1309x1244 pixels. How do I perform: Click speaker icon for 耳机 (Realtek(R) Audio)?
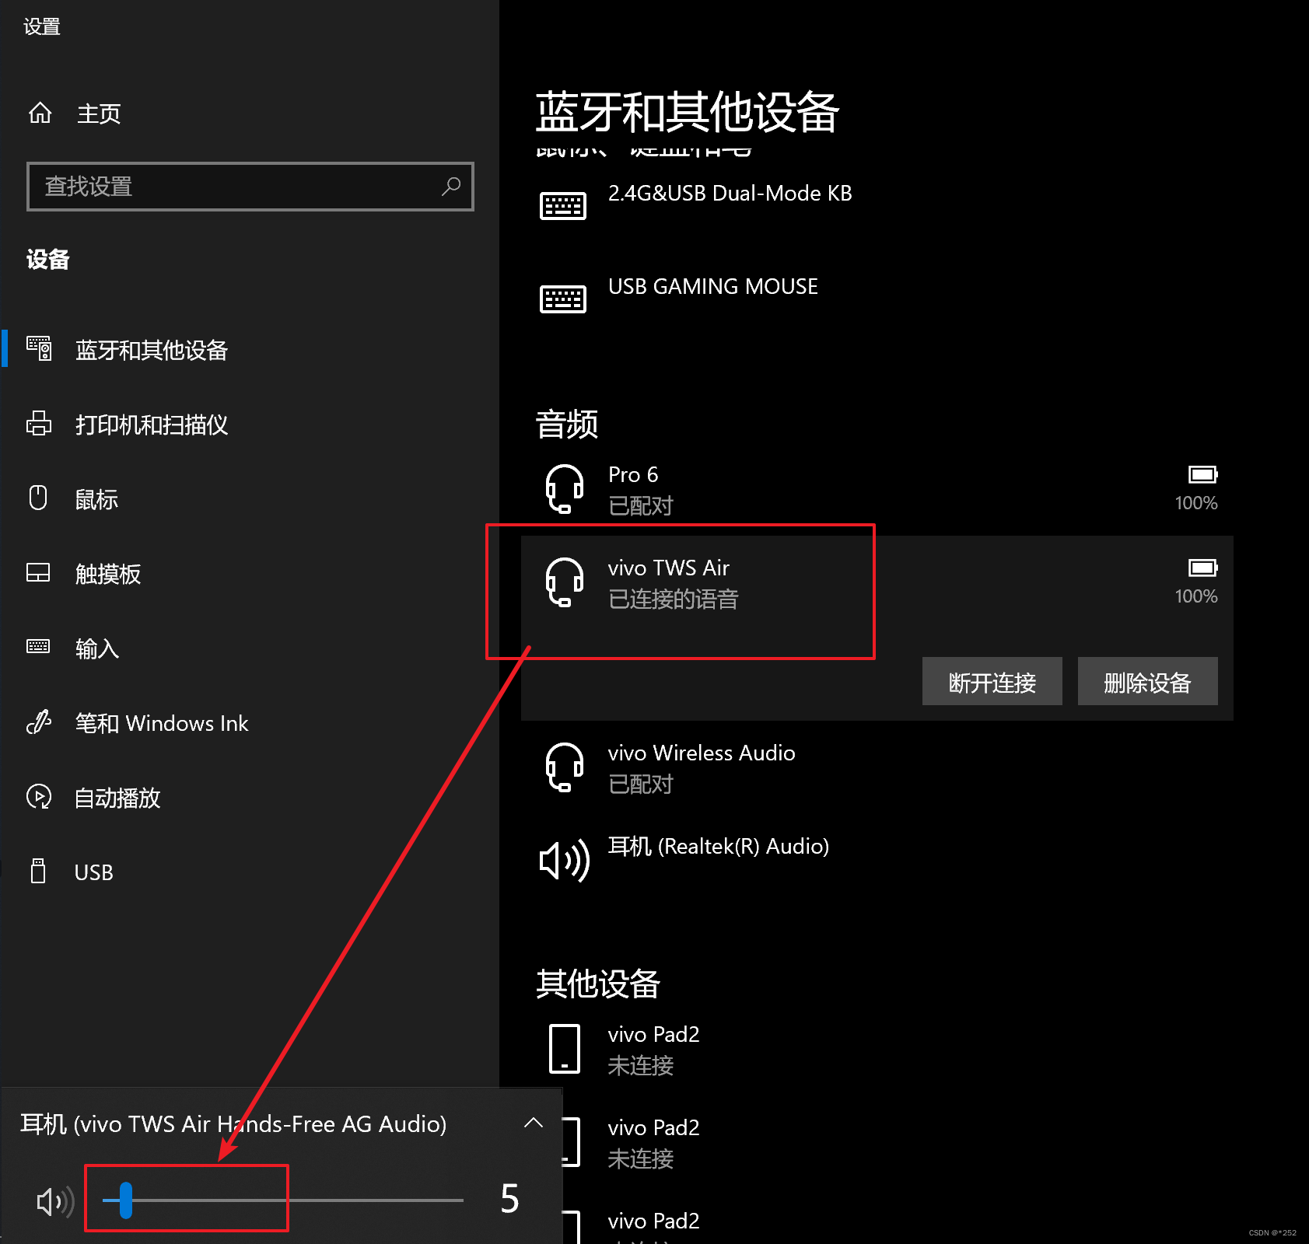coord(565,861)
